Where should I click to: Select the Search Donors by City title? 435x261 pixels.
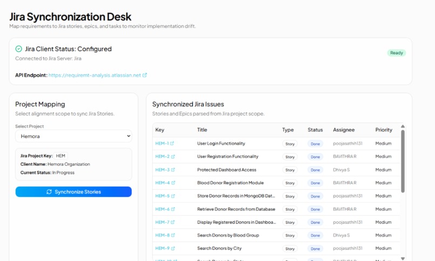[219, 248]
